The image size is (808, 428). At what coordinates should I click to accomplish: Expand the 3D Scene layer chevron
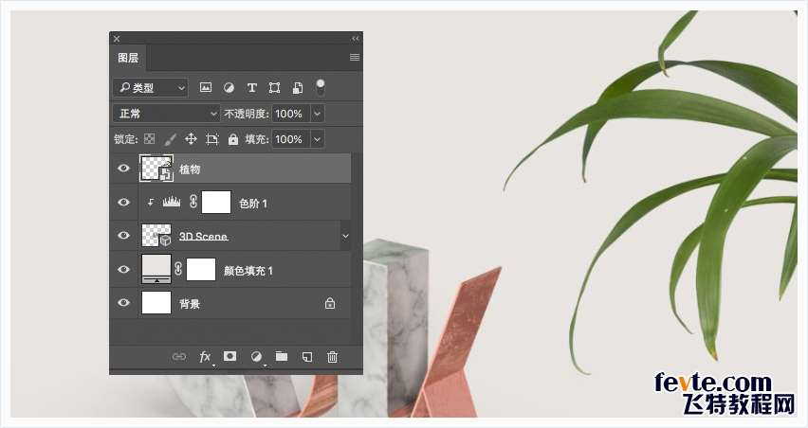click(x=345, y=236)
